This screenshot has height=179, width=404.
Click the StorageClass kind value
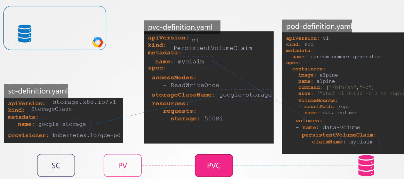pos(51,109)
